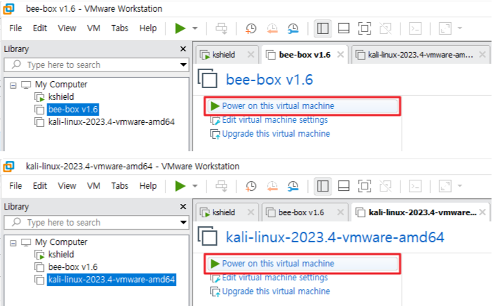Open File menu in kali-linux window

15,186
